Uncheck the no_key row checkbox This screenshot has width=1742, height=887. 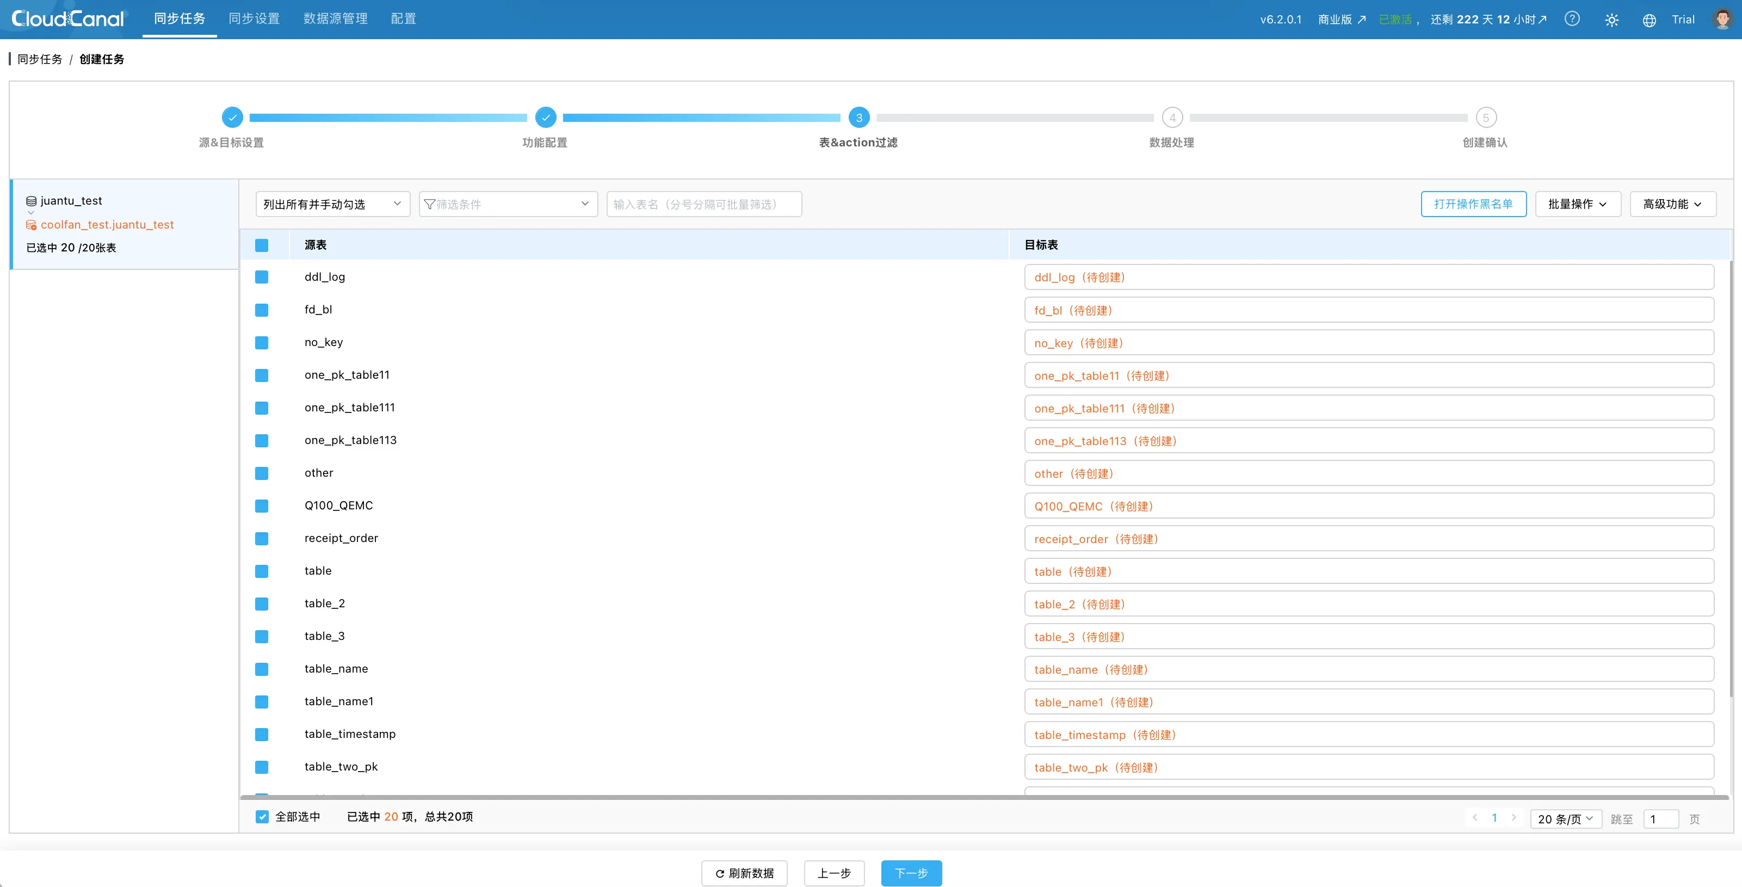(x=262, y=342)
